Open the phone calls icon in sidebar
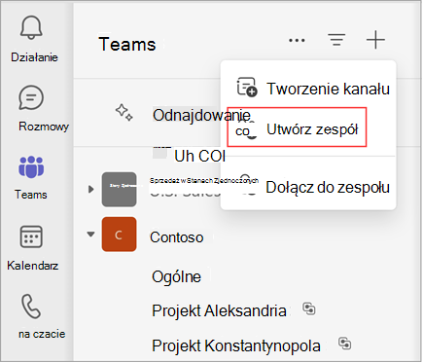423x363 pixels. [x=31, y=306]
